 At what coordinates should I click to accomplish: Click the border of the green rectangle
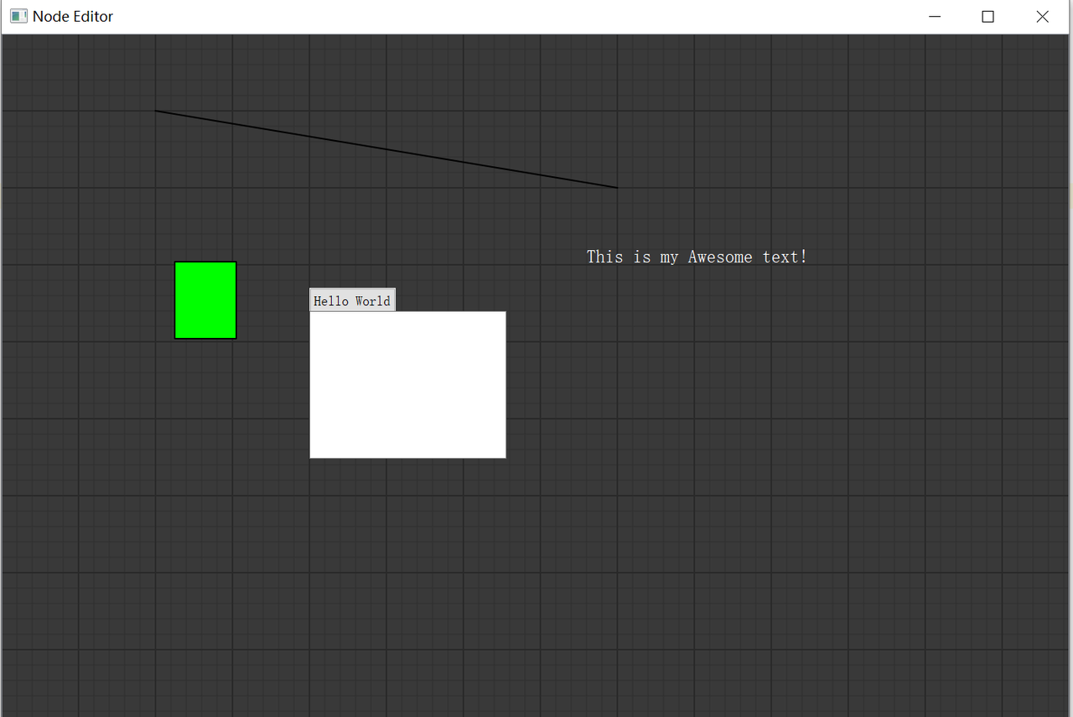click(205, 262)
